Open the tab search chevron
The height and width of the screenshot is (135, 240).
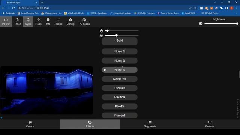[215, 3]
